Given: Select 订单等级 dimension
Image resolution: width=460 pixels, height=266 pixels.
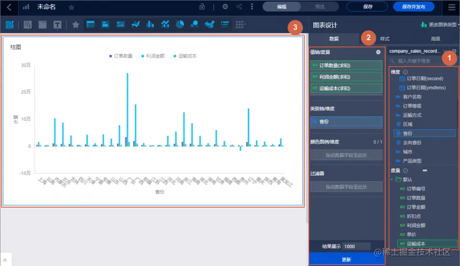Looking at the screenshot, I should (x=412, y=106).
